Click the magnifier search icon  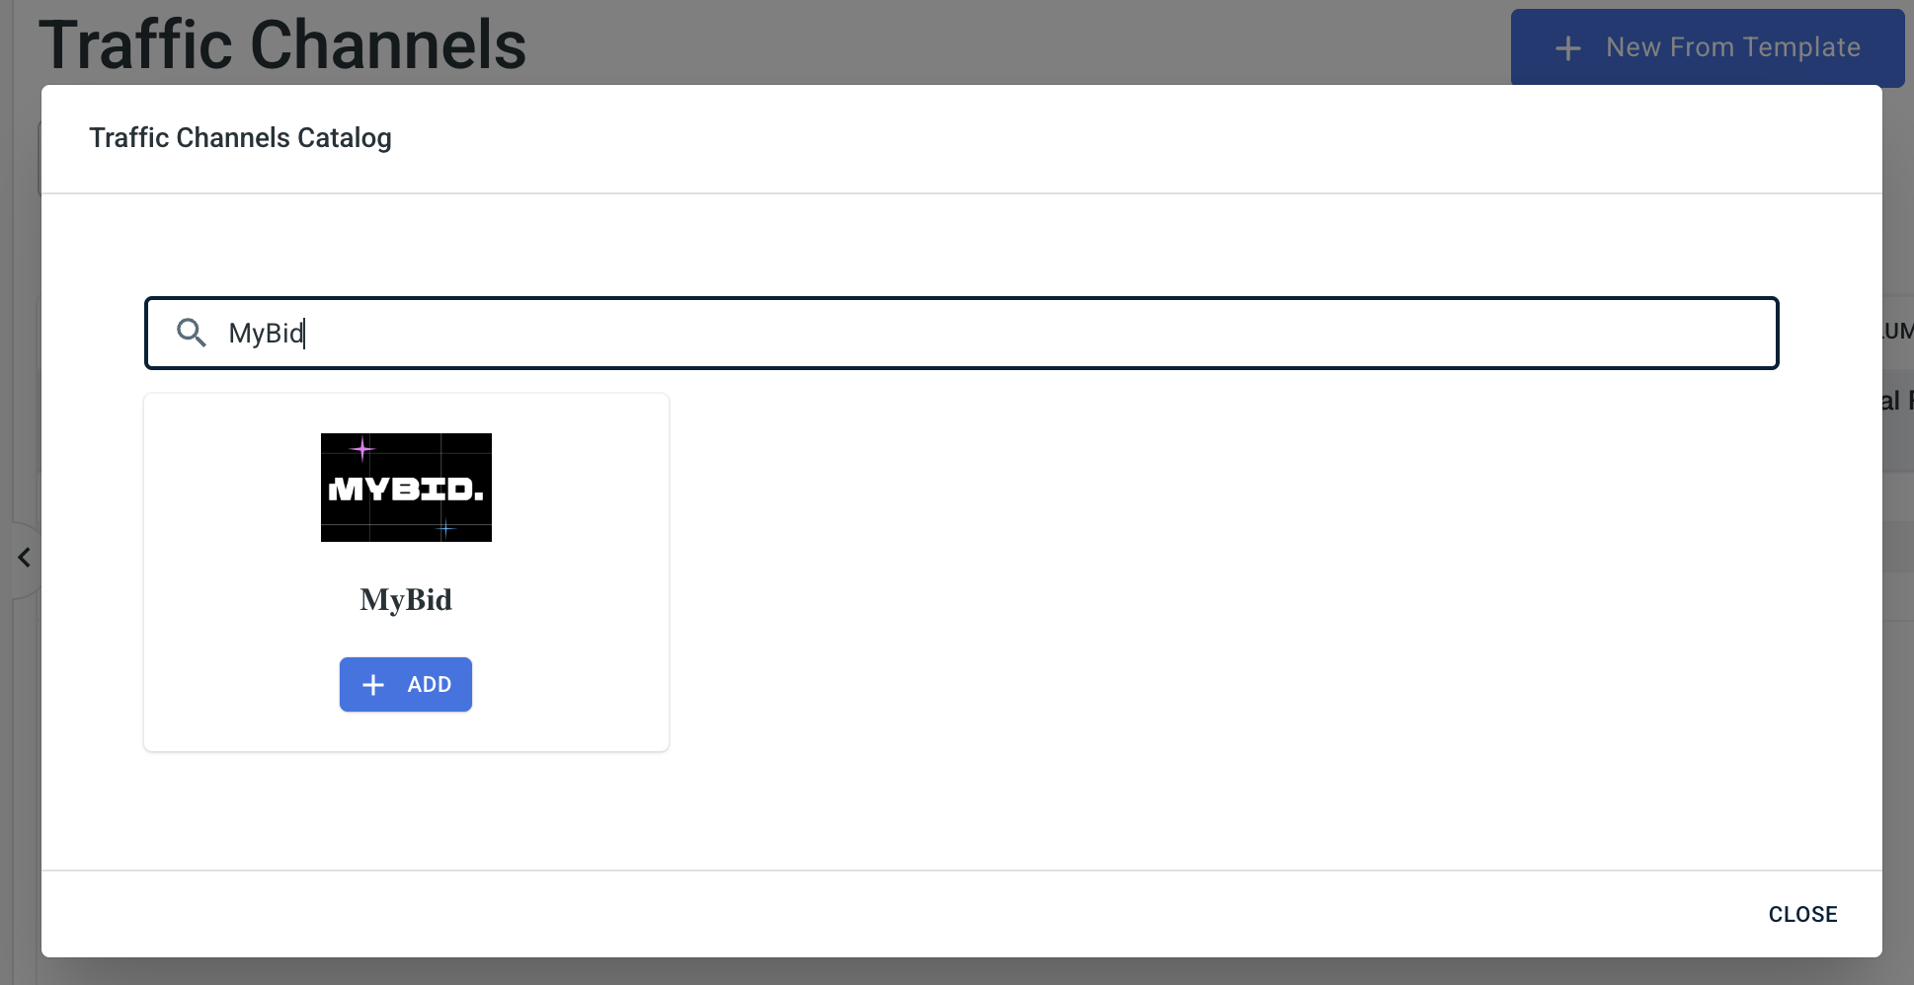click(x=192, y=334)
